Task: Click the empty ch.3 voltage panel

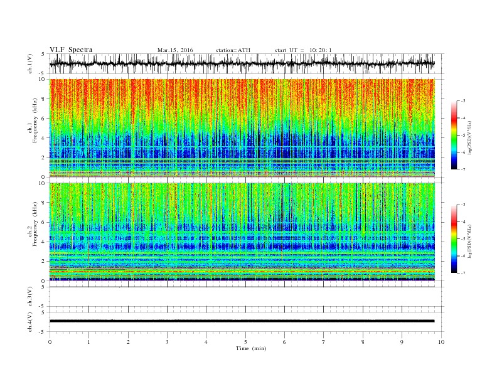Action: 247,297
